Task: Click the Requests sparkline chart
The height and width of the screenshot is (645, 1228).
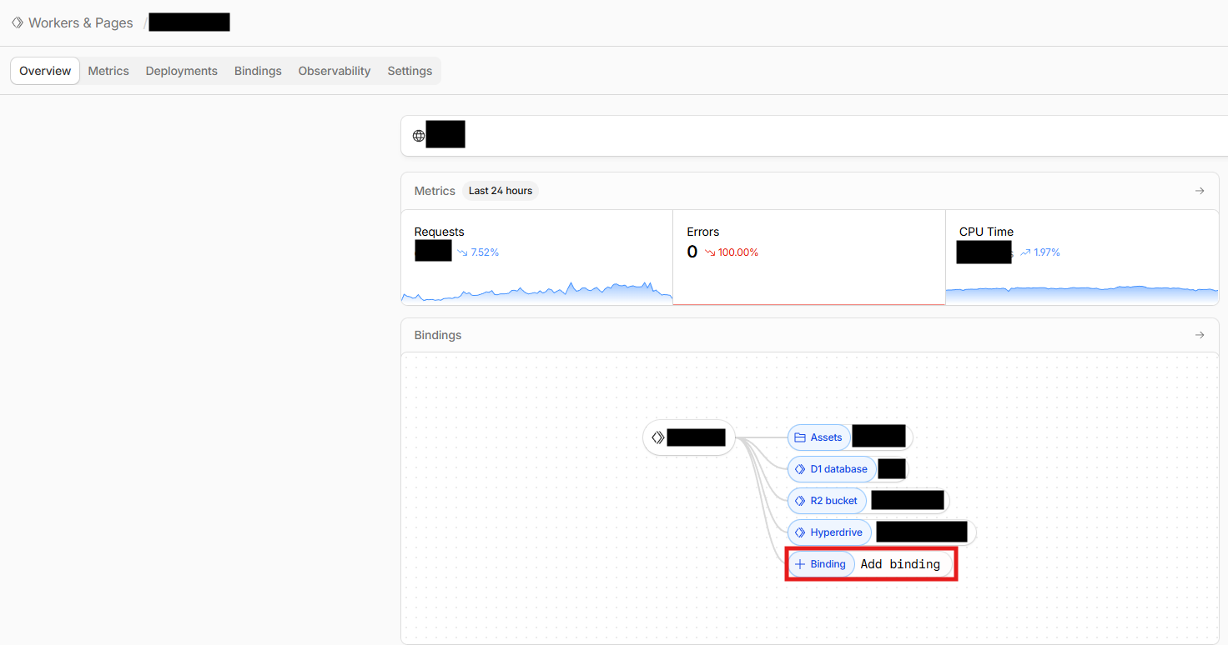Action: 536,292
